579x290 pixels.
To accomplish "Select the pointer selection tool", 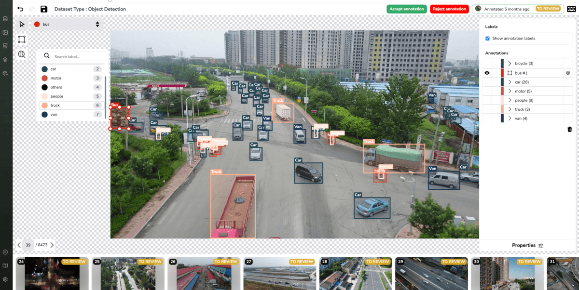I will click(22, 24).
